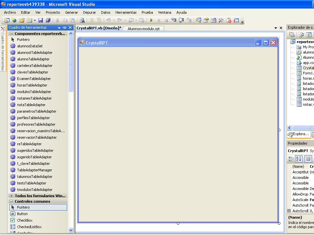The width and height of the screenshot is (314, 235).
Task: Save the file with the floppy disk icon
Action: [41, 20]
